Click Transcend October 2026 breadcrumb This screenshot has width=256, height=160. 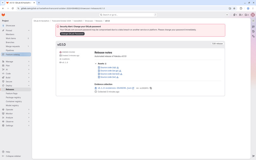tap(61, 21)
